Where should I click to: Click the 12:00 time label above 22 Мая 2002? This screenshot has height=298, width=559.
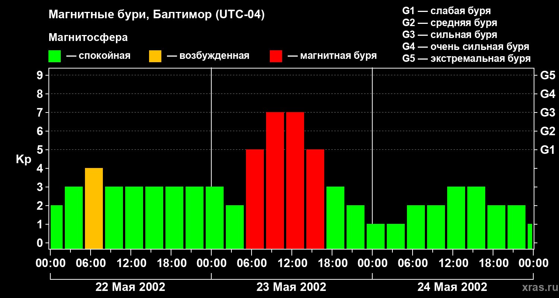tap(131, 263)
